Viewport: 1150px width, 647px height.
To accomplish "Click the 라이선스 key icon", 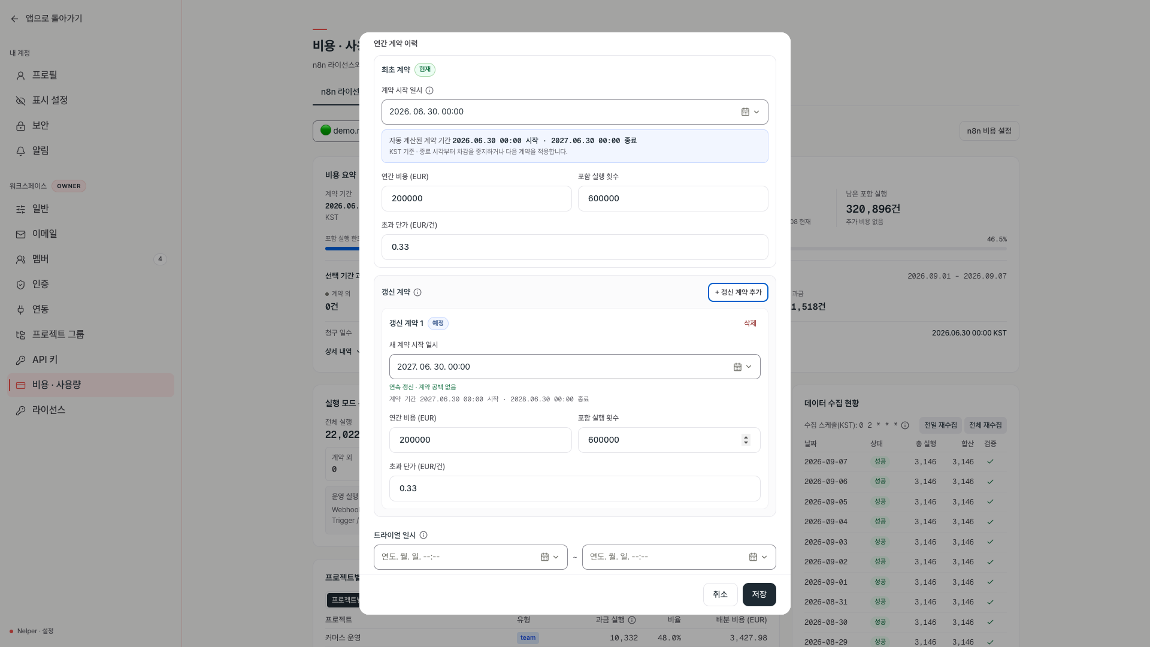I will (20, 410).
